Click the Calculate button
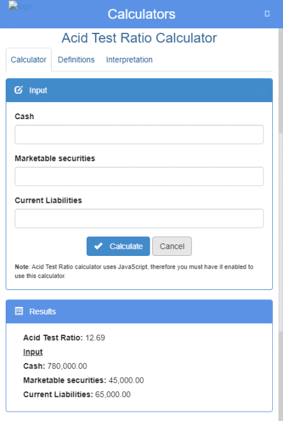283x421 pixels. (118, 246)
